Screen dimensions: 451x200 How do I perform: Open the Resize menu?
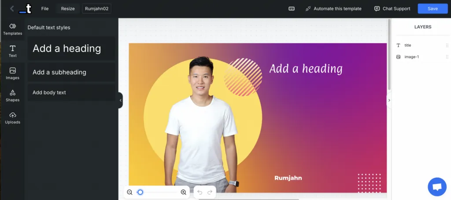click(x=68, y=9)
